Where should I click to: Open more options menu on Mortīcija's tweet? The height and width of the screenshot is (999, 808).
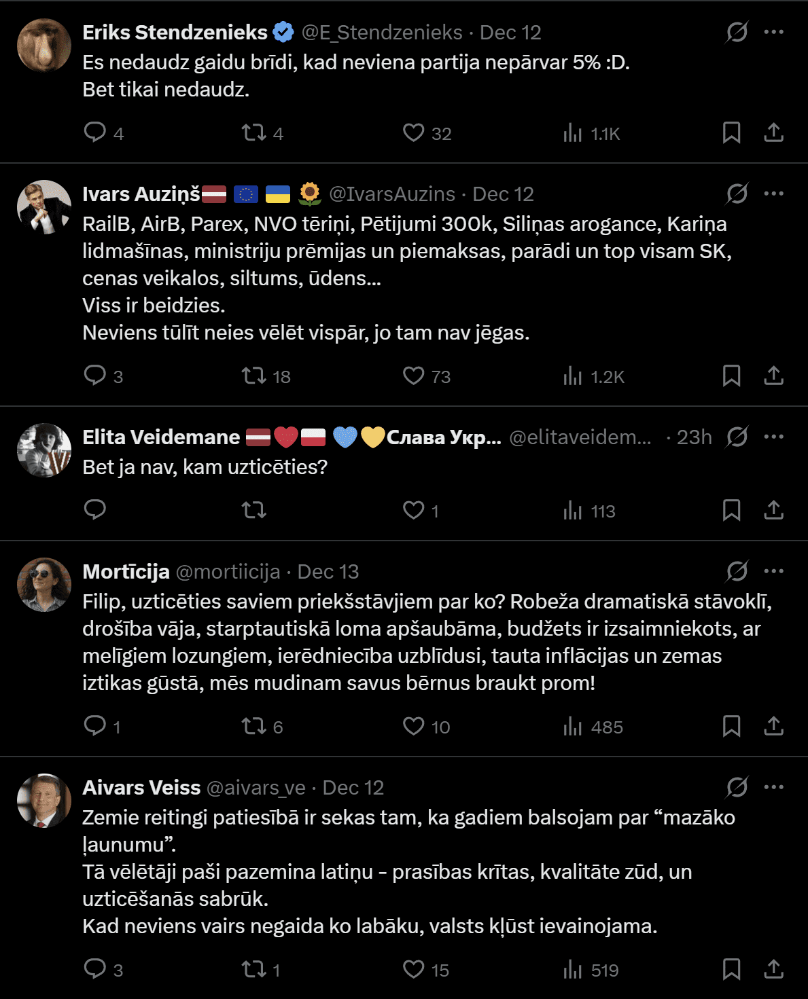pos(773,571)
